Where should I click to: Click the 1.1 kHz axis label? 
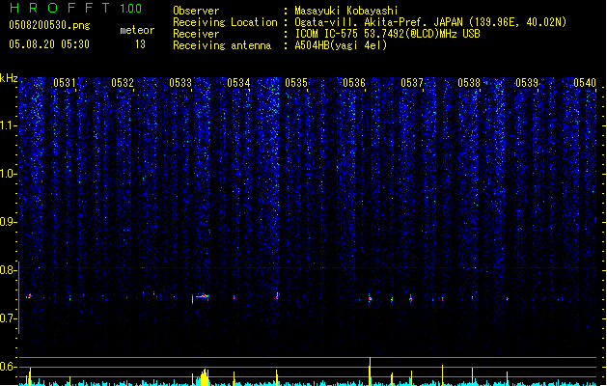[9, 125]
